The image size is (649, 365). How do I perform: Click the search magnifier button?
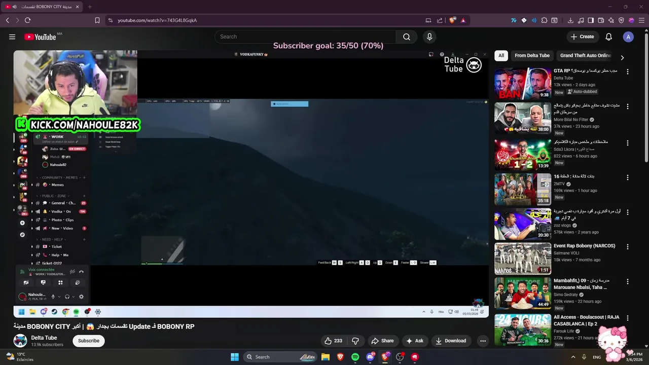pyautogui.click(x=407, y=36)
